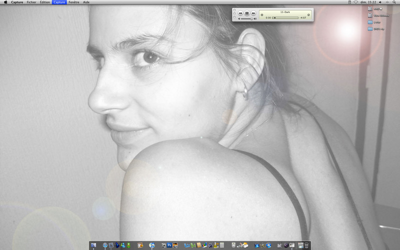
Task: Click the iTunes song progress bar
Action: [x=285, y=18]
